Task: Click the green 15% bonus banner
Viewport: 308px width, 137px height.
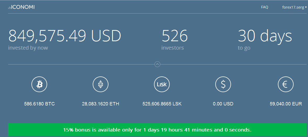Action: click(x=157, y=129)
